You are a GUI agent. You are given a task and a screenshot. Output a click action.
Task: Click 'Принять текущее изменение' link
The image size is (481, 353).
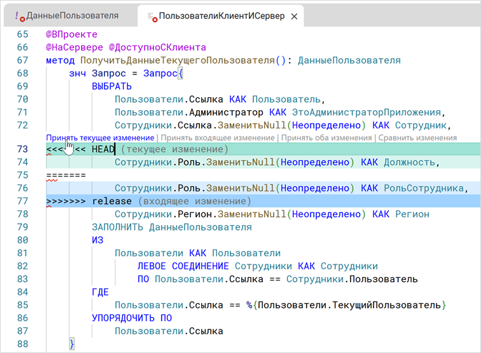pyautogui.click(x=100, y=138)
